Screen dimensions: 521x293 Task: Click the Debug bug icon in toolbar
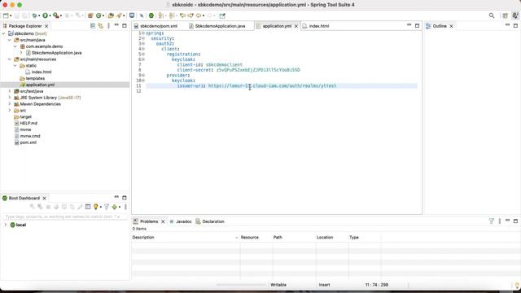(x=34, y=15)
